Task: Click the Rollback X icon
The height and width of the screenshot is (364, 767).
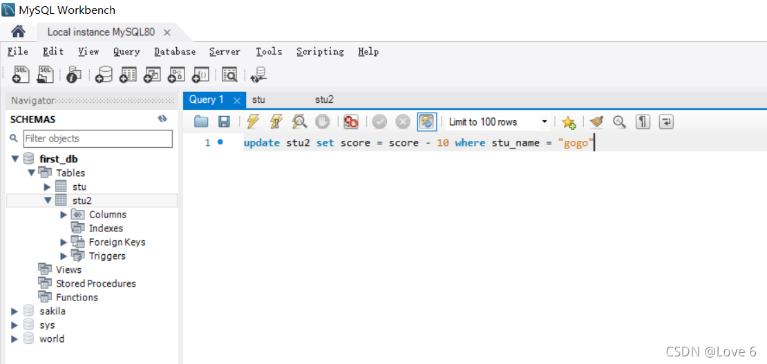Action: 403,122
